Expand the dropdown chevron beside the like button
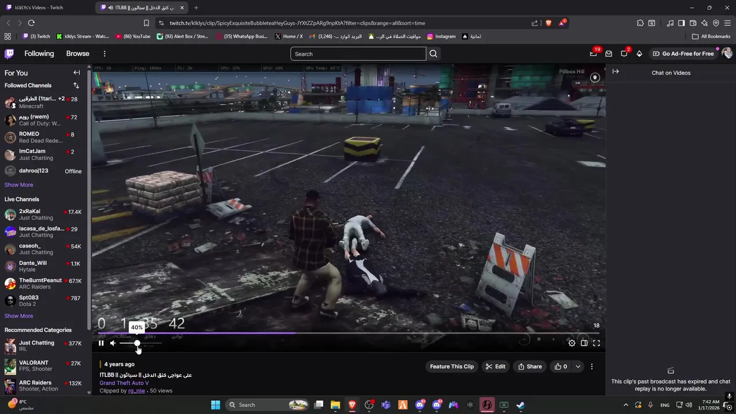The width and height of the screenshot is (736, 414). click(578, 366)
